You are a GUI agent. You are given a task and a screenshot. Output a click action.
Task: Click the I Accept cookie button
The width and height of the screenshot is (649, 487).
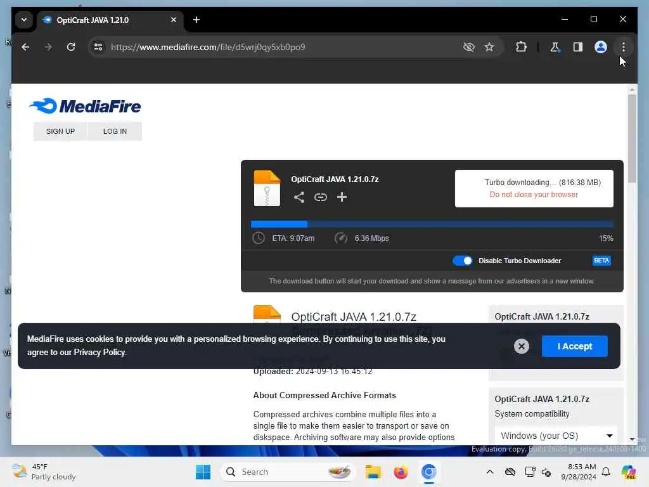[x=574, y=346]
